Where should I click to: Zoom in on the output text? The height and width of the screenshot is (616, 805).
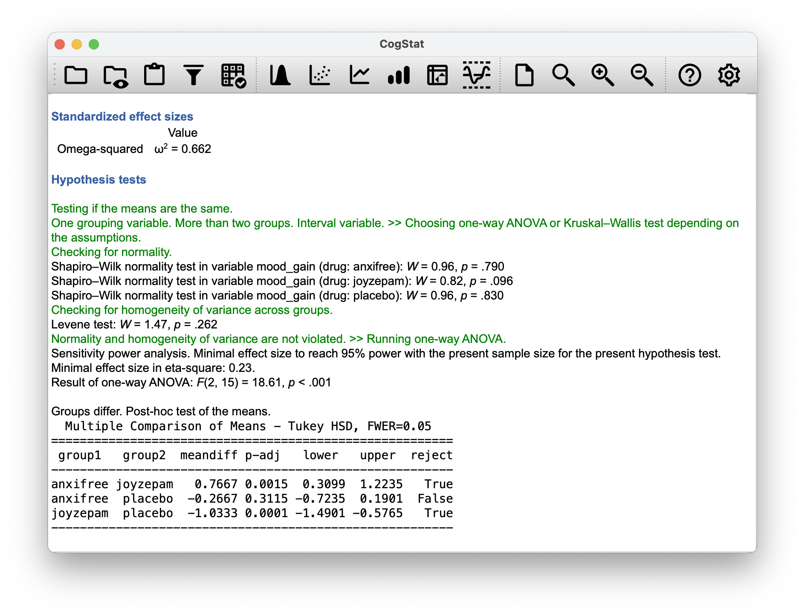pos(602,75)
